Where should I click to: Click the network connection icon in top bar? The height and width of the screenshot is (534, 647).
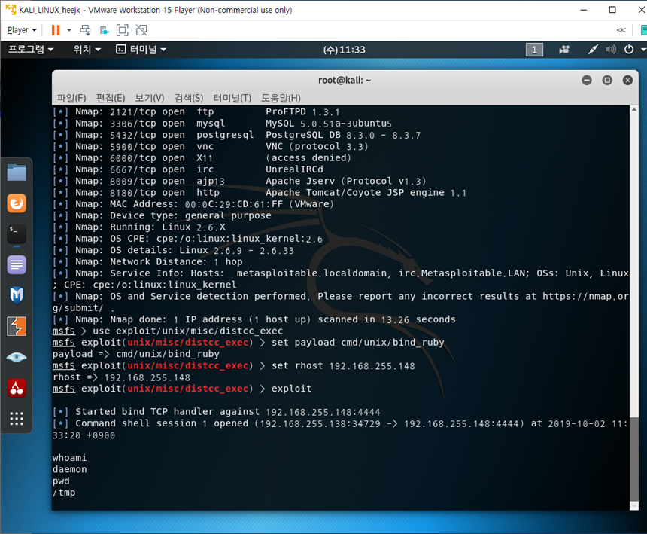tap(593, 50)
